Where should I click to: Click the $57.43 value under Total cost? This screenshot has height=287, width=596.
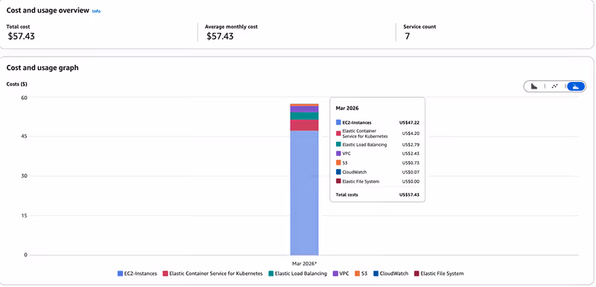[x=22, y=37]
